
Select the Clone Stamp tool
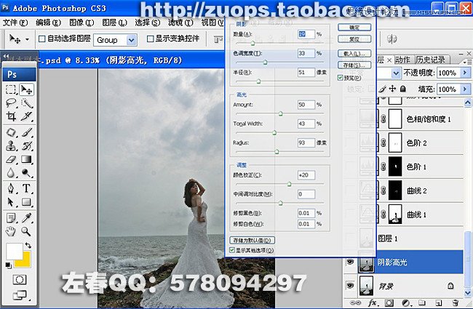click(x=11, y=146)
